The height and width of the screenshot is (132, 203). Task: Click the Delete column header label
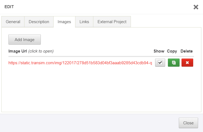pyautogui.click(x=186, y=51)
